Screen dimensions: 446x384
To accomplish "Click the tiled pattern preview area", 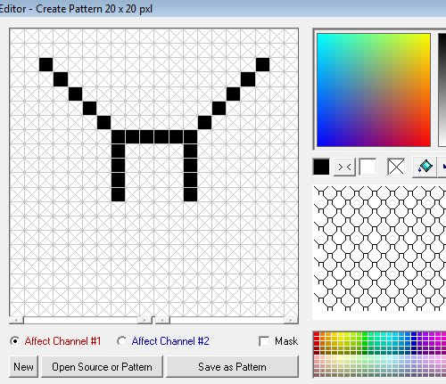I will pyautogui.click(x=379, y=249).
